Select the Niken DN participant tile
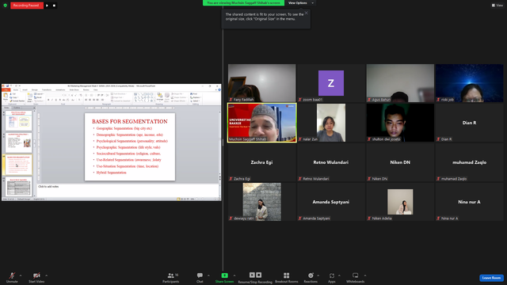 pyautogui.click(x=400, y=162)
